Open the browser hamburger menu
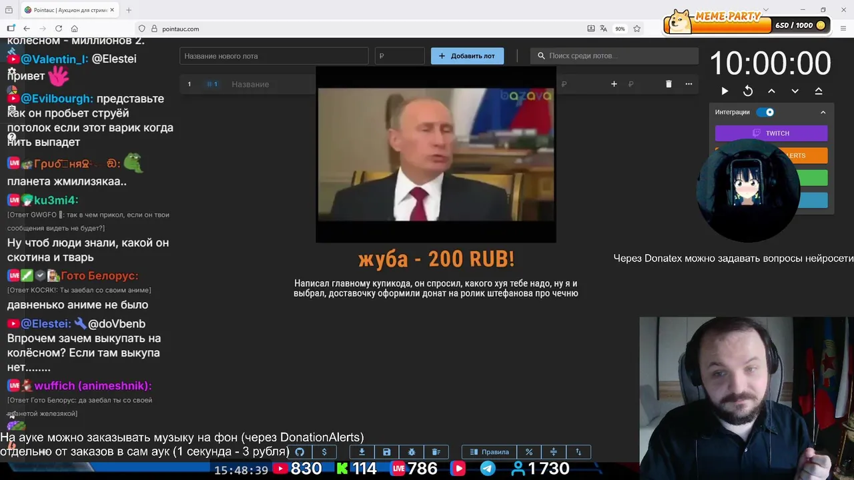This screenshot has height=480, width=854. pyautogui.click(x=843, y=29)
